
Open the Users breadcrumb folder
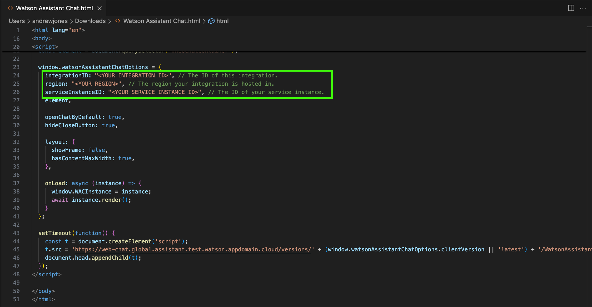coord(17,21)
